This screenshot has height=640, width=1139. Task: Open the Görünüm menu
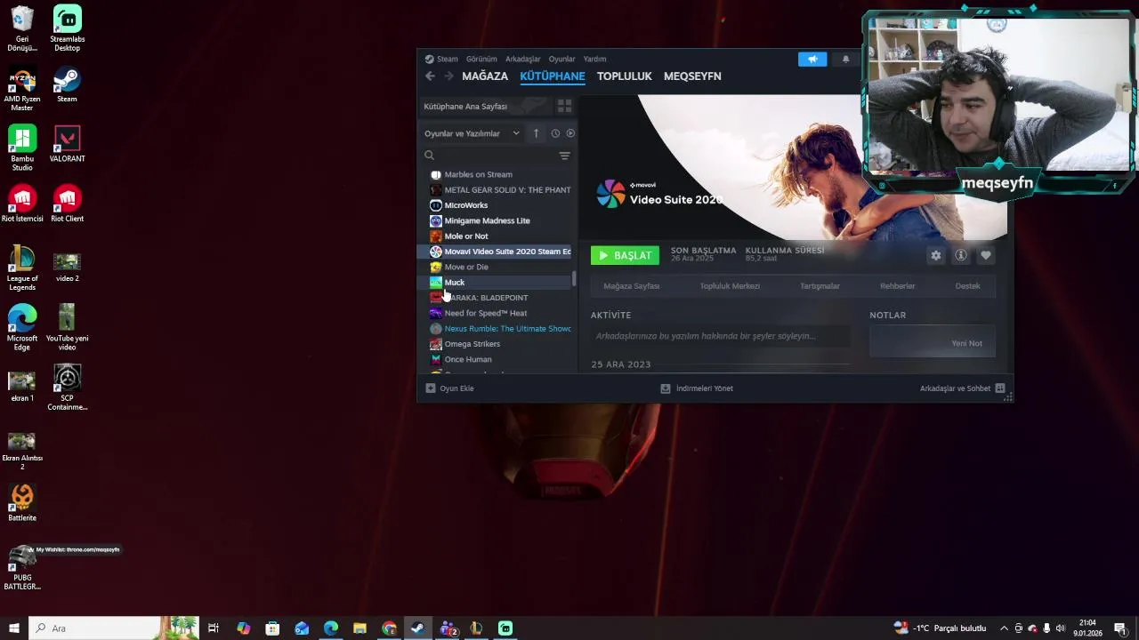point(481,59)
